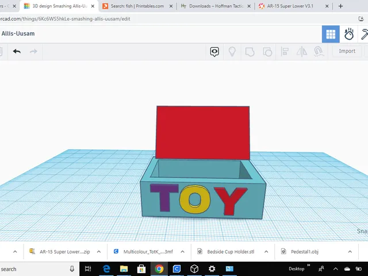The height and width of the screenshot is (276, 368).
Task: Open a new browser tab with plus button
Action: tap(340, 6)
